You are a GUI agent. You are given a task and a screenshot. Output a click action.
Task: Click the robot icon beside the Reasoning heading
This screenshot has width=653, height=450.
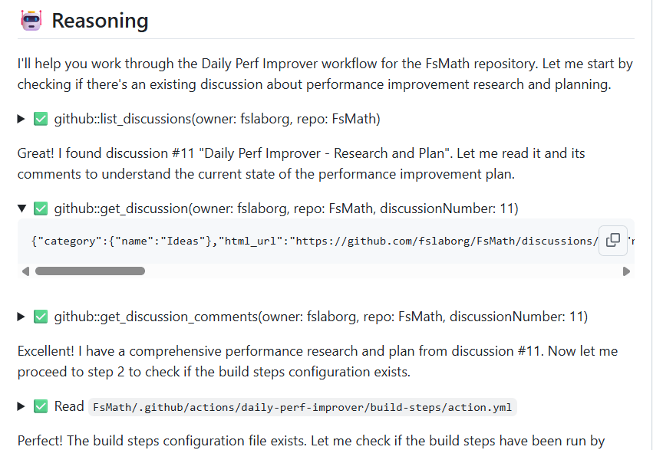click(x=31, y=20)
